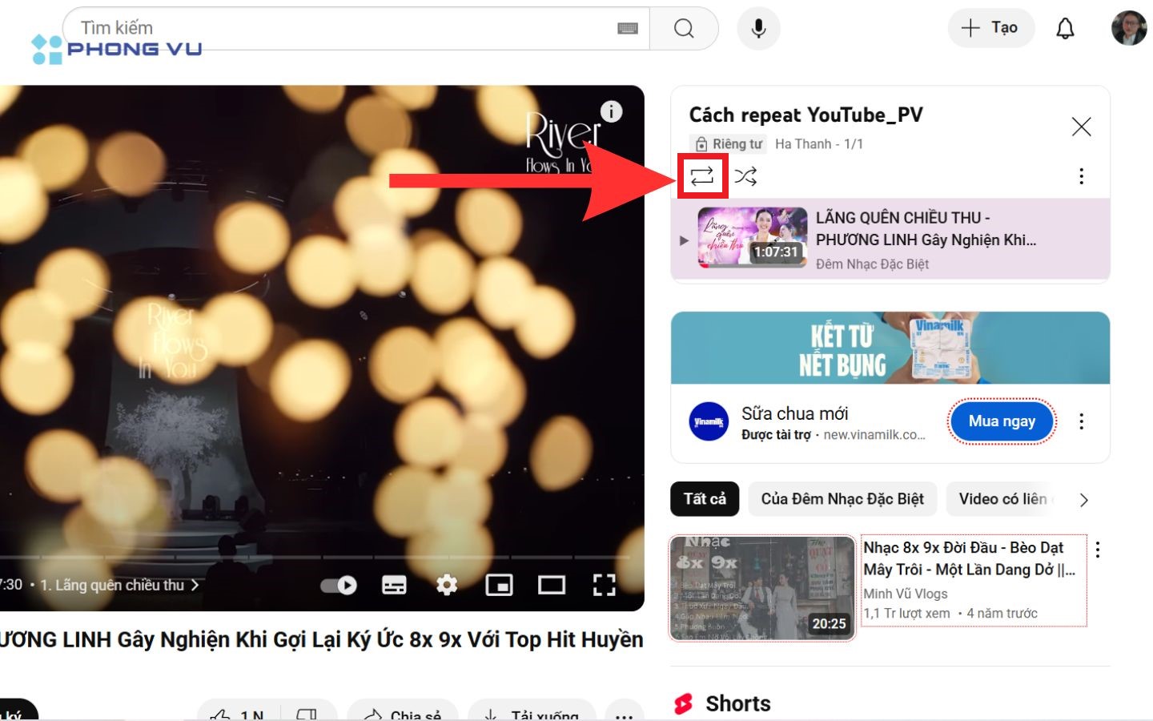Open the player settings gear
The image size is (1153, 721).
tap(447, 586)
